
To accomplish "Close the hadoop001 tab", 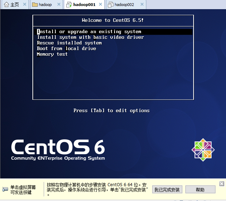I will coord(100,5).
